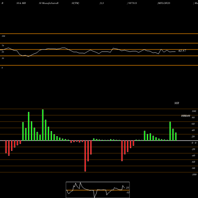Image resolution: width=198 pixels, height=198 pixels.
Task: Click the RSI axis label 70
Action: coord(3,46)
